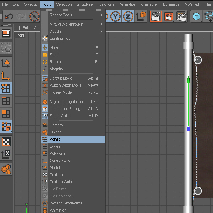
Task: Open the Dynamics menu
Action: [x=171, y=4]
